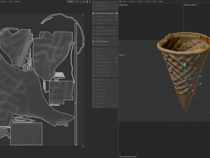
Task: Open the Selection menu in UV editor
Action: [x=3, y=2]
